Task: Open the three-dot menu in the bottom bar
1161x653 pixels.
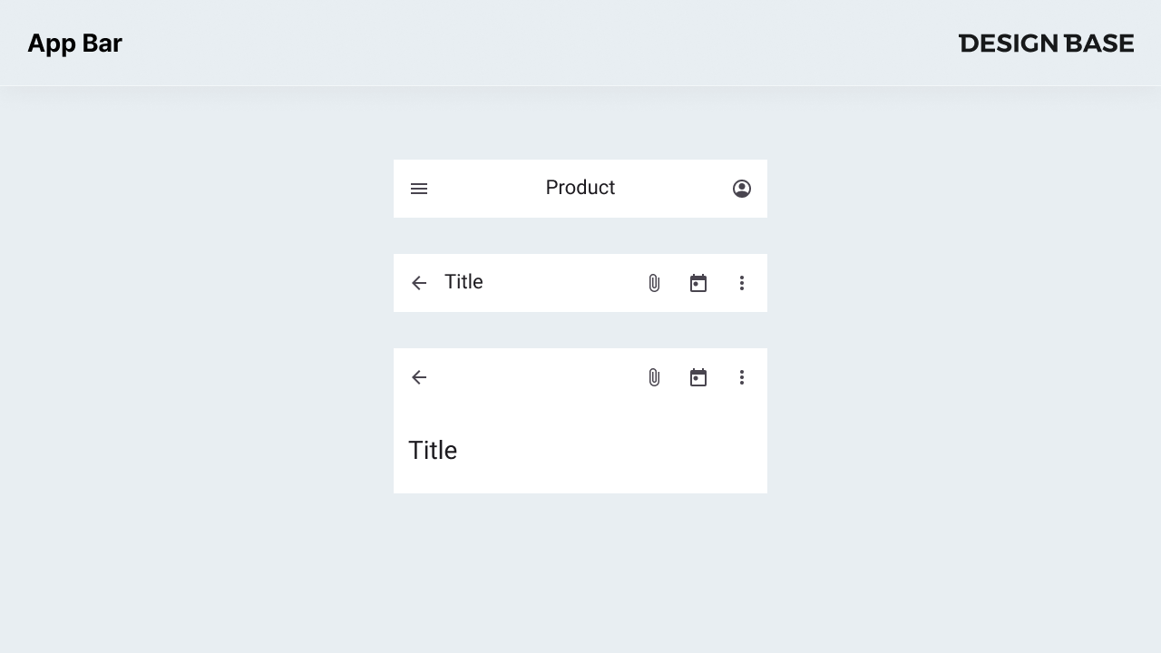Action: click(x=742, y=377)
